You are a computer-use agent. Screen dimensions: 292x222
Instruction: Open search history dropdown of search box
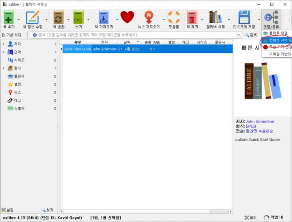click(x=239, y=35)
